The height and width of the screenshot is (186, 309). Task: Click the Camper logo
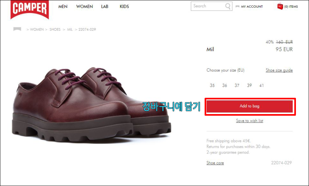(30, 9)
